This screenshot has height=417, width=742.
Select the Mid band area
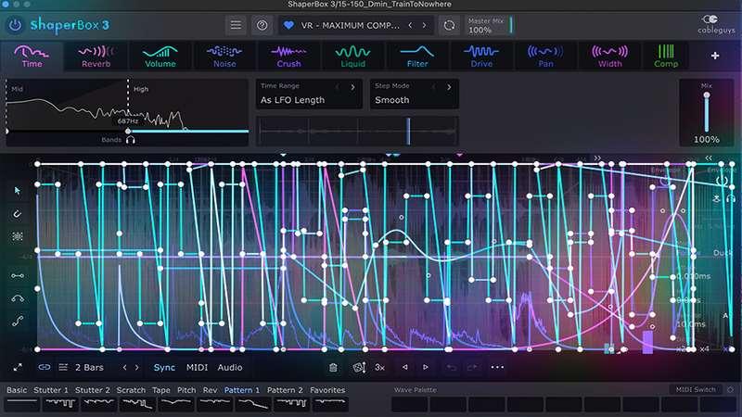click(67, 105)
